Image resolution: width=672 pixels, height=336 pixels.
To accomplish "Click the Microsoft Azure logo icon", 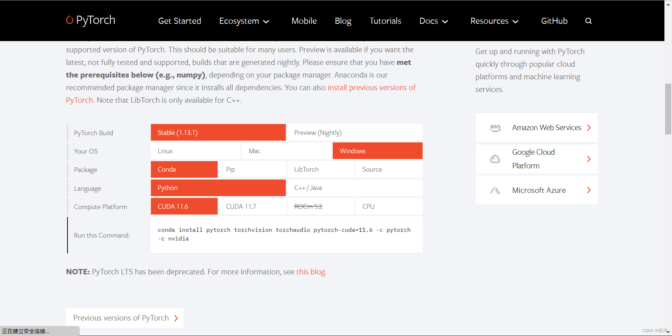I will [x=495, y=190].
